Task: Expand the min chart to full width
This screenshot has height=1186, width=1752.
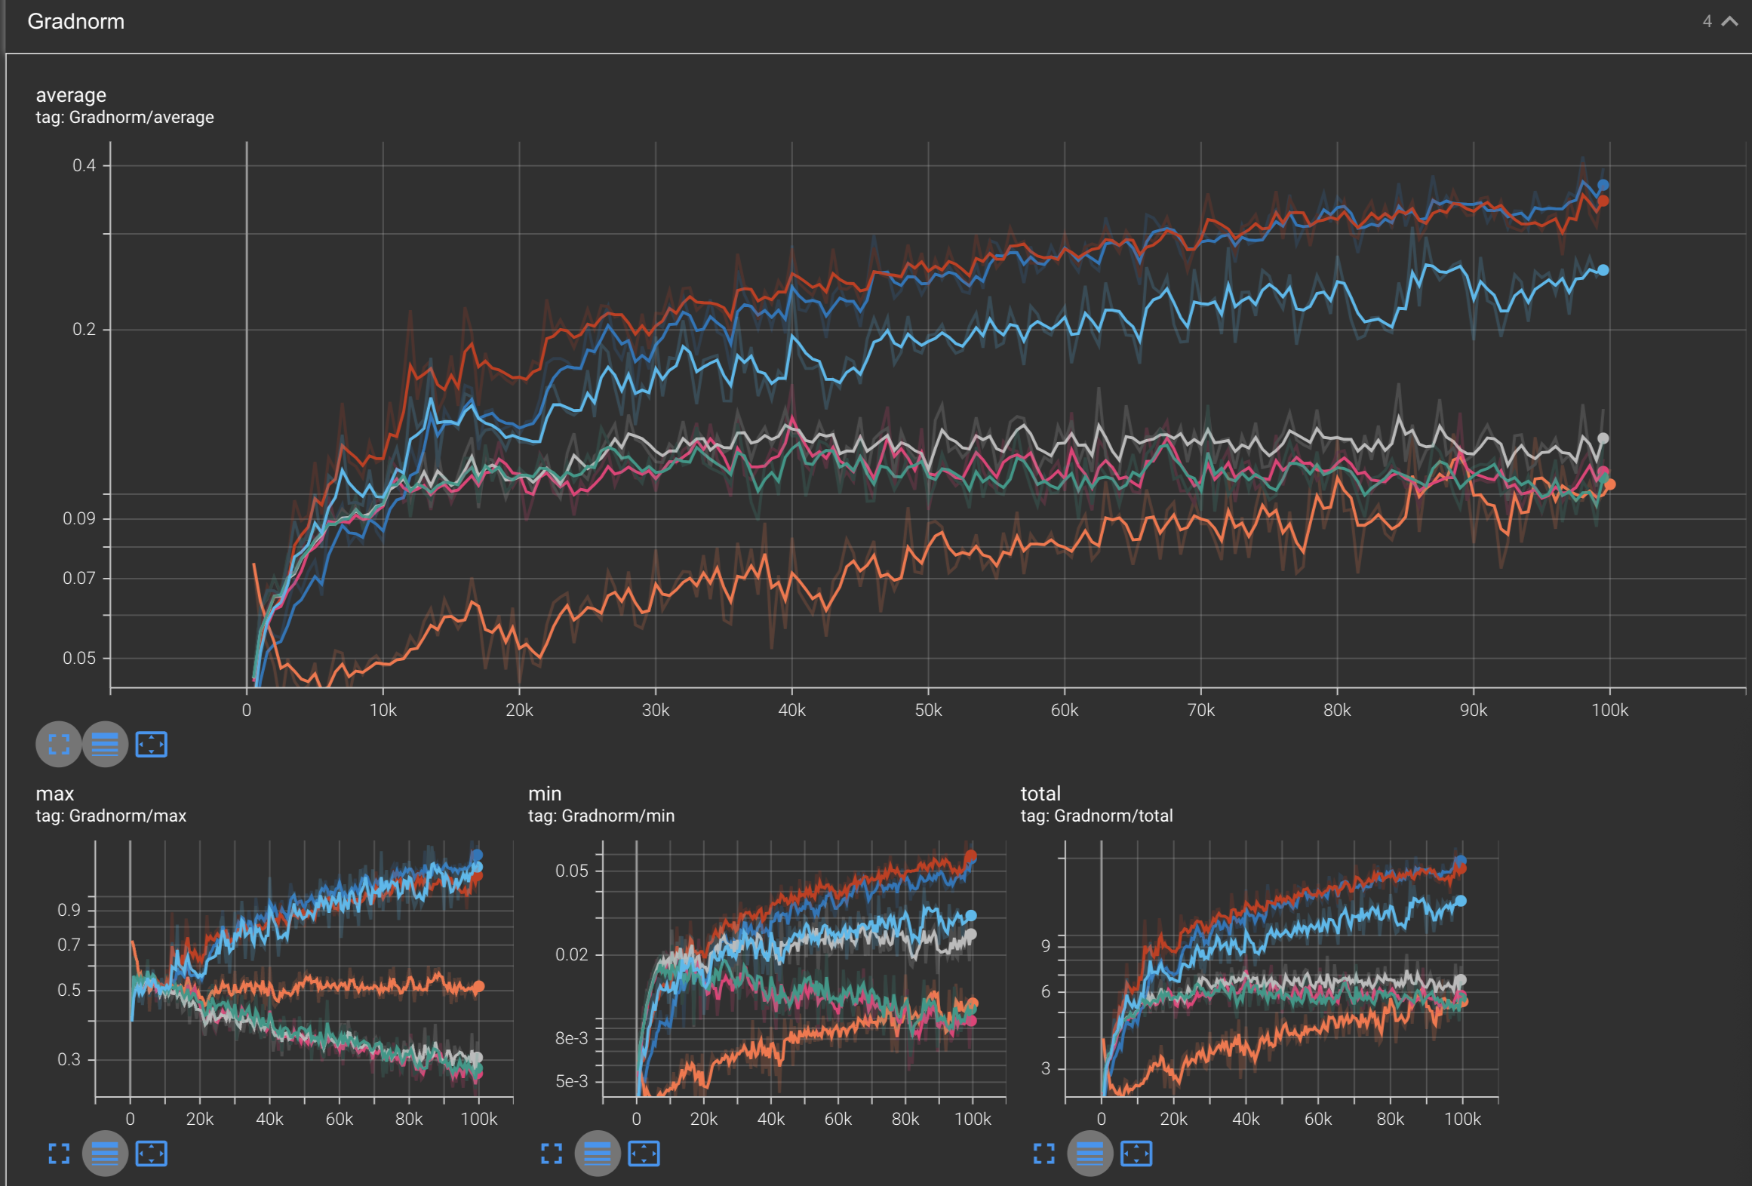Action: (x=552, y=1154)
